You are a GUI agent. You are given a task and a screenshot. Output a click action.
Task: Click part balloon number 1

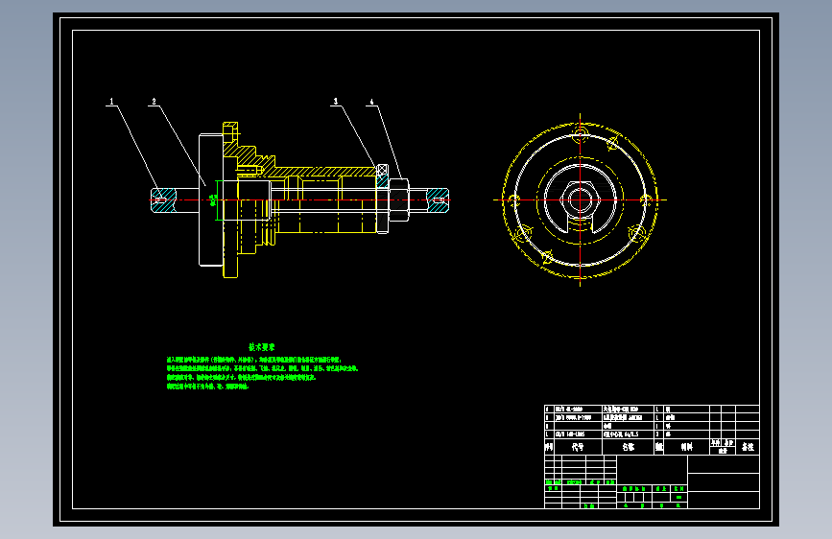point(111,102)
